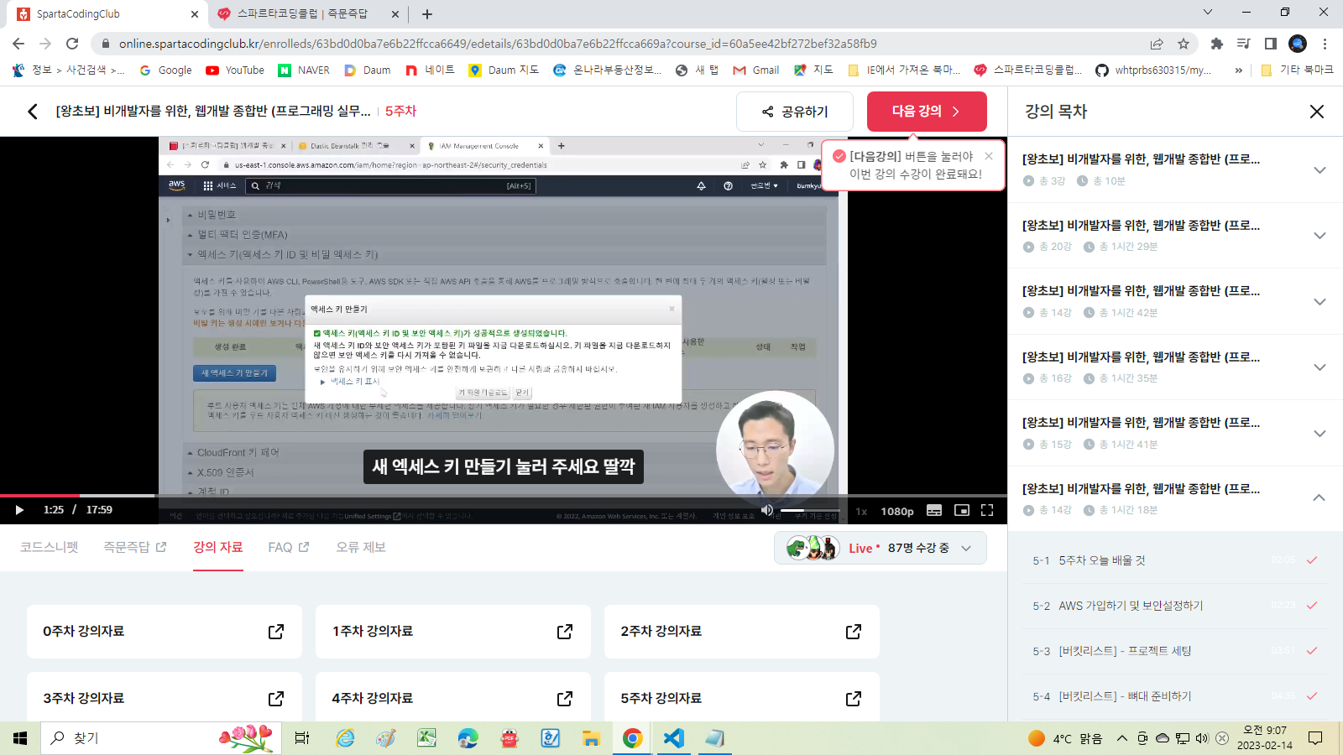Show hidden system tray icons
Image resolution: width=1343 pixels, height=755 pixels.
[x=1121, y=738]
